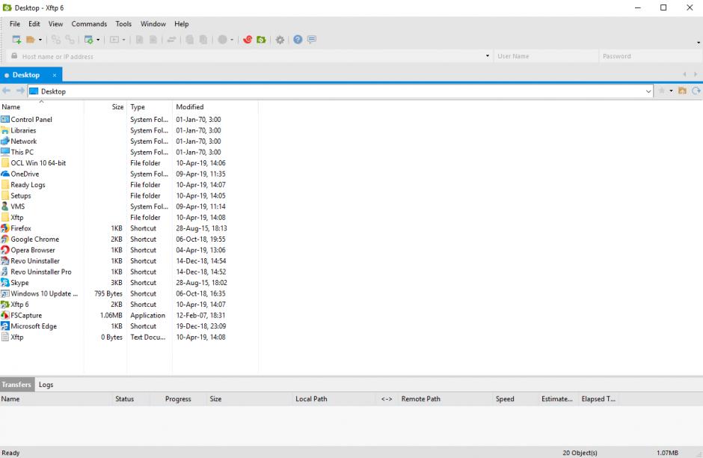This screenshot has height=458, width=703.
Task: Open the View menu
Action: [x=55, y=24]
